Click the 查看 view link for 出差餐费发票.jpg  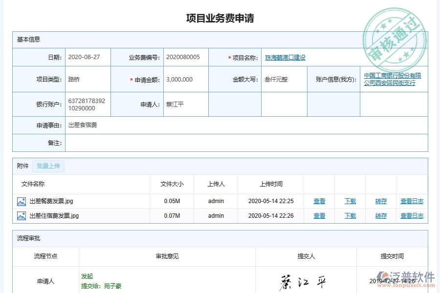tap(319, 201)
